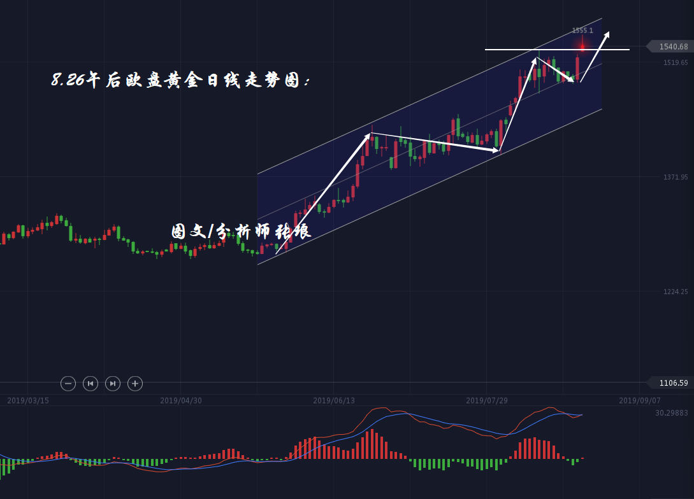Image resolution: width=694 pixels, height=499 pixels.
Task: Click the 1519.65 price axis label
Action: click(676, 62)
